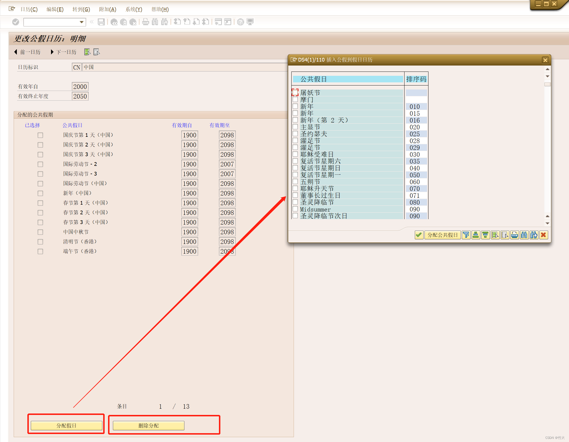569x442 pixels.
Task: Click sort ascending icon in the dialog
Action: pos(476,235)
